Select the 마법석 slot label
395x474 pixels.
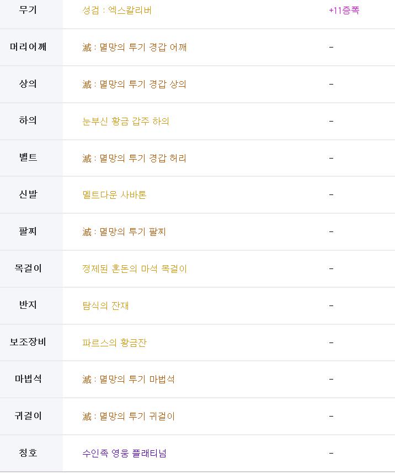click(x=28, y=379)
